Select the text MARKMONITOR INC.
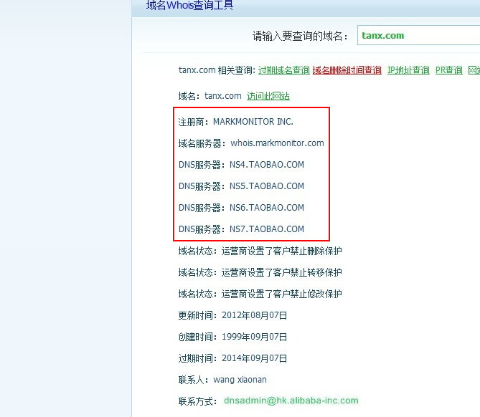 point(253,122)
